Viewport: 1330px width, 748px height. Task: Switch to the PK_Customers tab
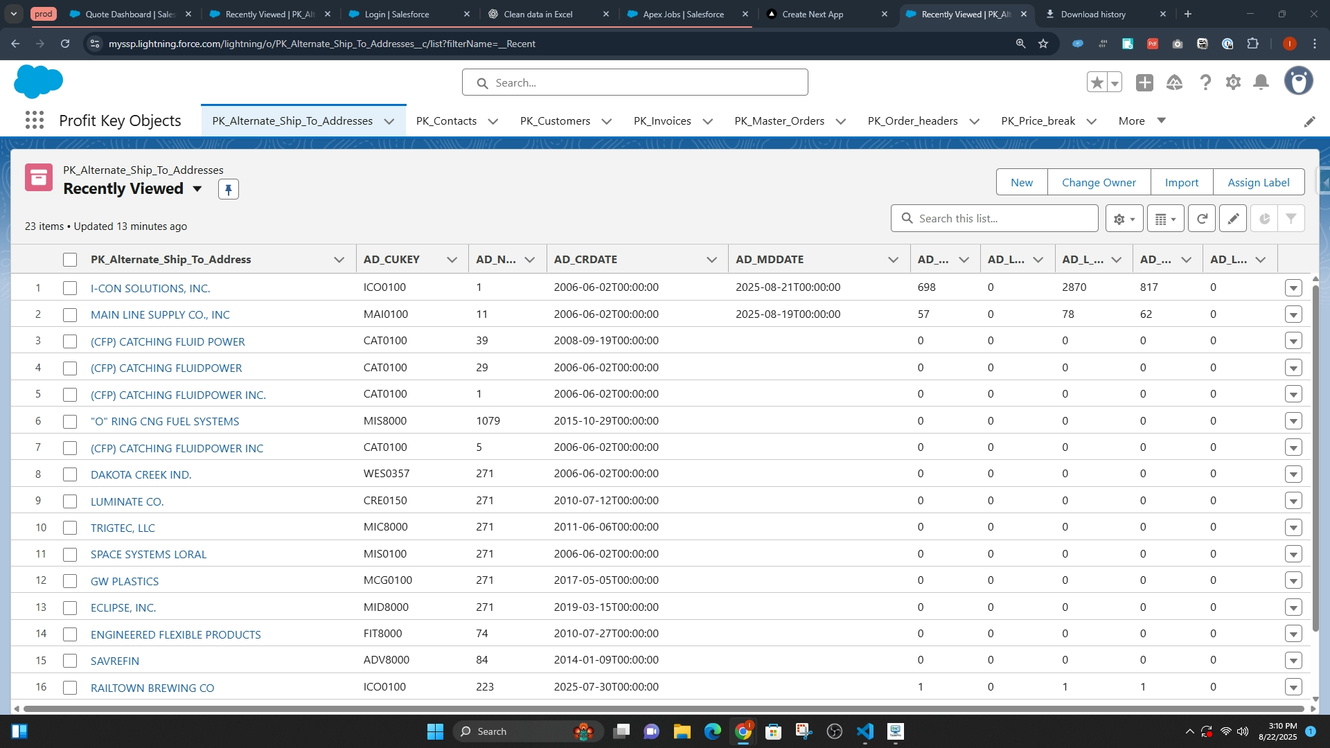click(x=555, y=121)
